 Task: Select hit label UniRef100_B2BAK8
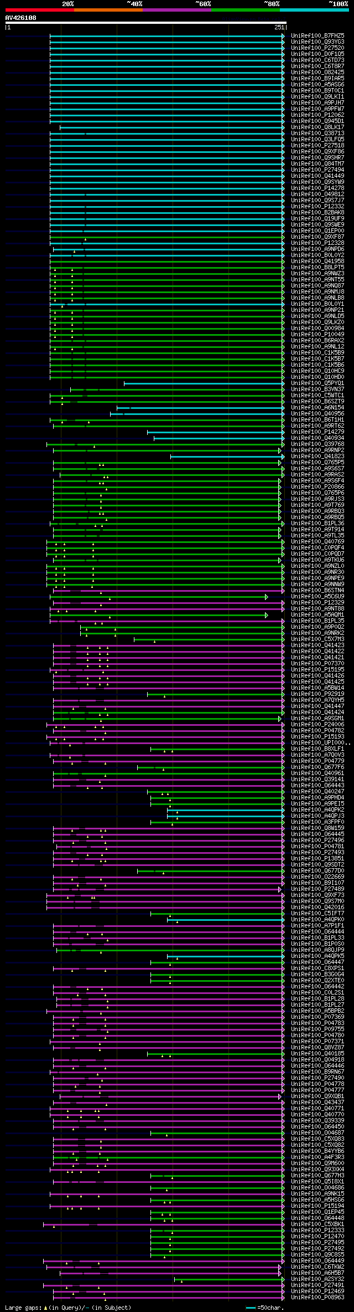(x=317, y=212)
